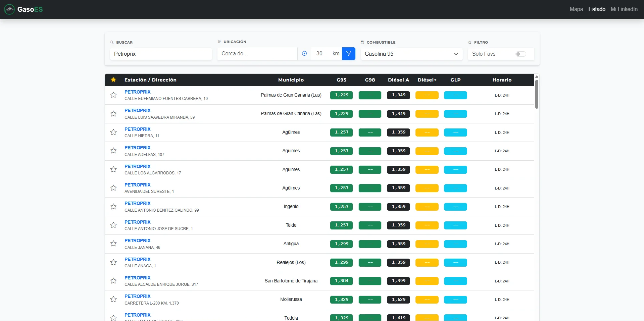Open PETROPRIX at Carretera L-200 KM. 1,370
This screenshot has width=644, height=321.
pyautogui.click(x=138, y=296)
